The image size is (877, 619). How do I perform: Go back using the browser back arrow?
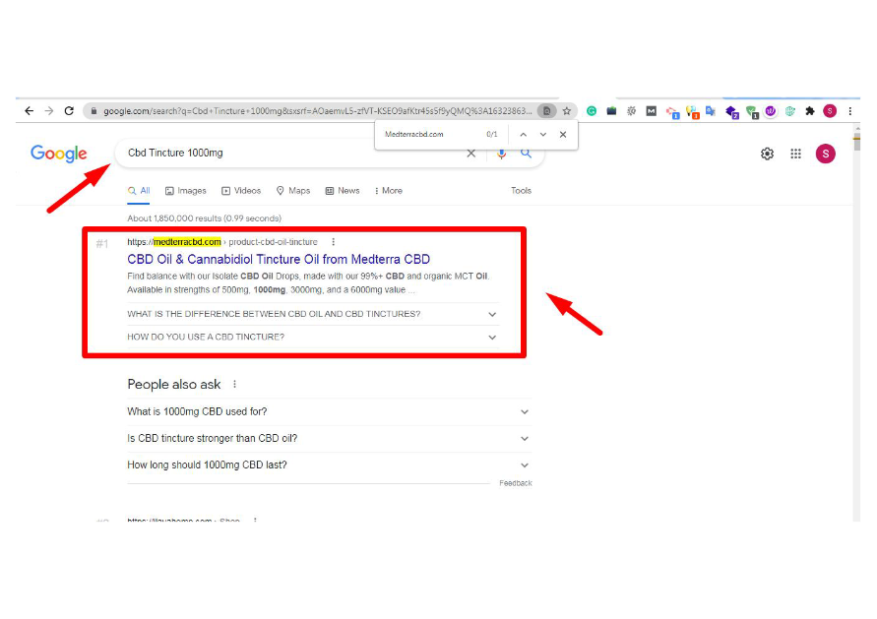click(30, 111)
